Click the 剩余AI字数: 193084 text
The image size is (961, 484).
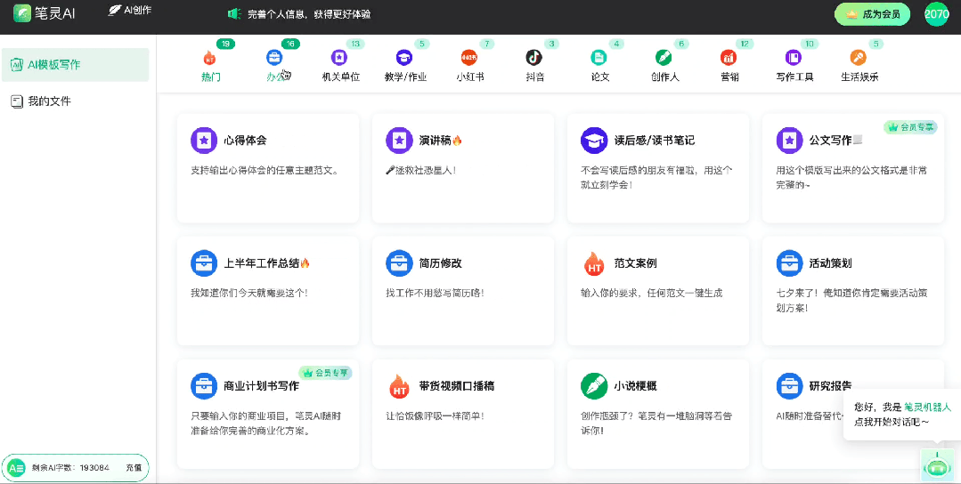70,468
